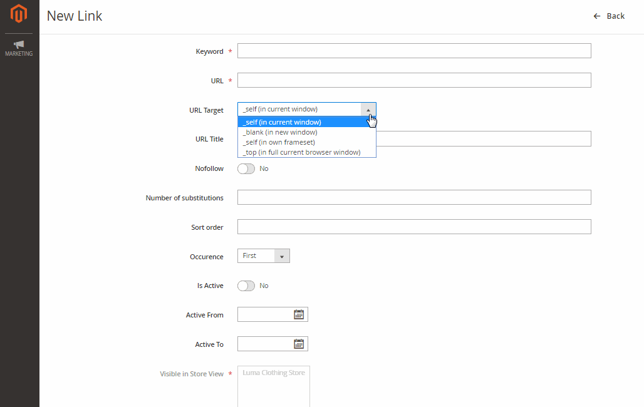Click the Magento logo icon
This screenshot has width=644, height=407.
pyautogui.click(x=19, y=14)
